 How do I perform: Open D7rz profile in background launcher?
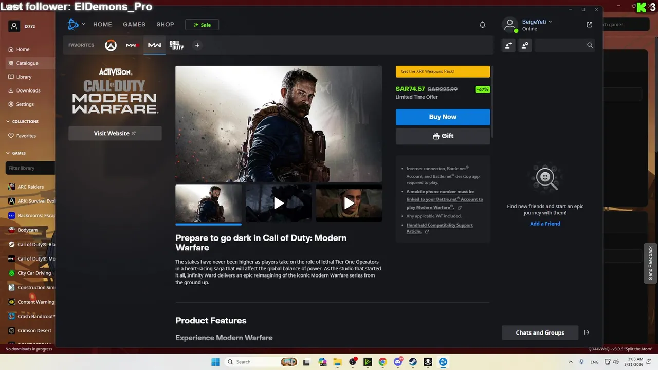click(23, 26)
